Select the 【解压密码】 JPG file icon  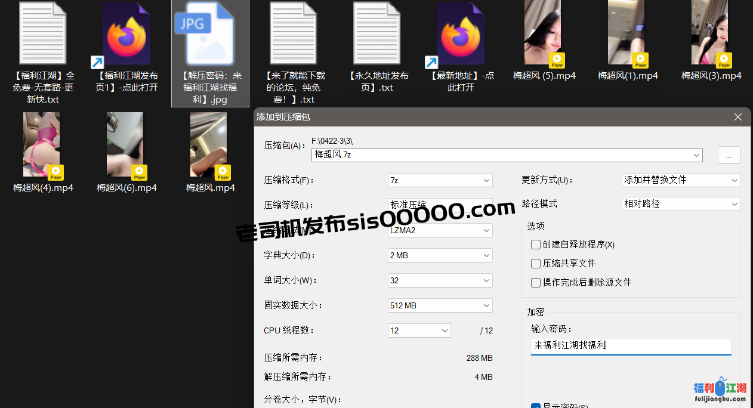209,33
